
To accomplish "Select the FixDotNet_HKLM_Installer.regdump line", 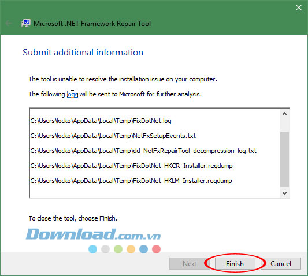I will 131,181.
